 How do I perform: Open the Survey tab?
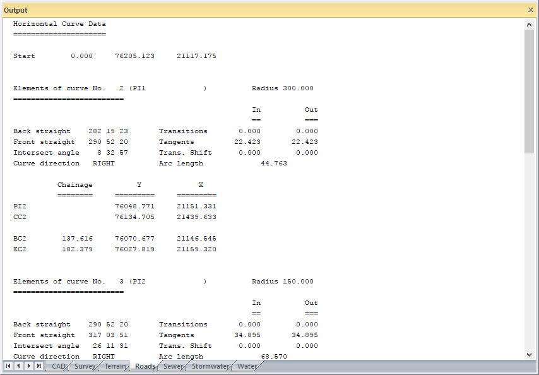coord(85,366)
